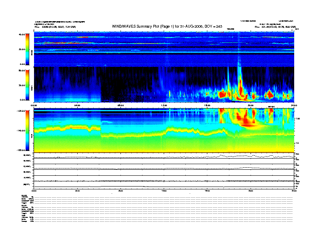Click the TNR heading in the status rows

pos(23,216)
